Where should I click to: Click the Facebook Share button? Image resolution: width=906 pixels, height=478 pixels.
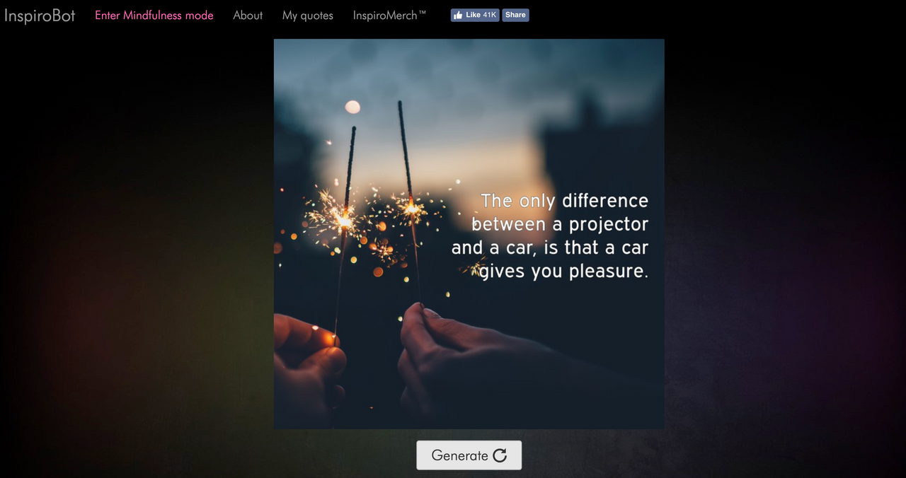tap(515, 15)
